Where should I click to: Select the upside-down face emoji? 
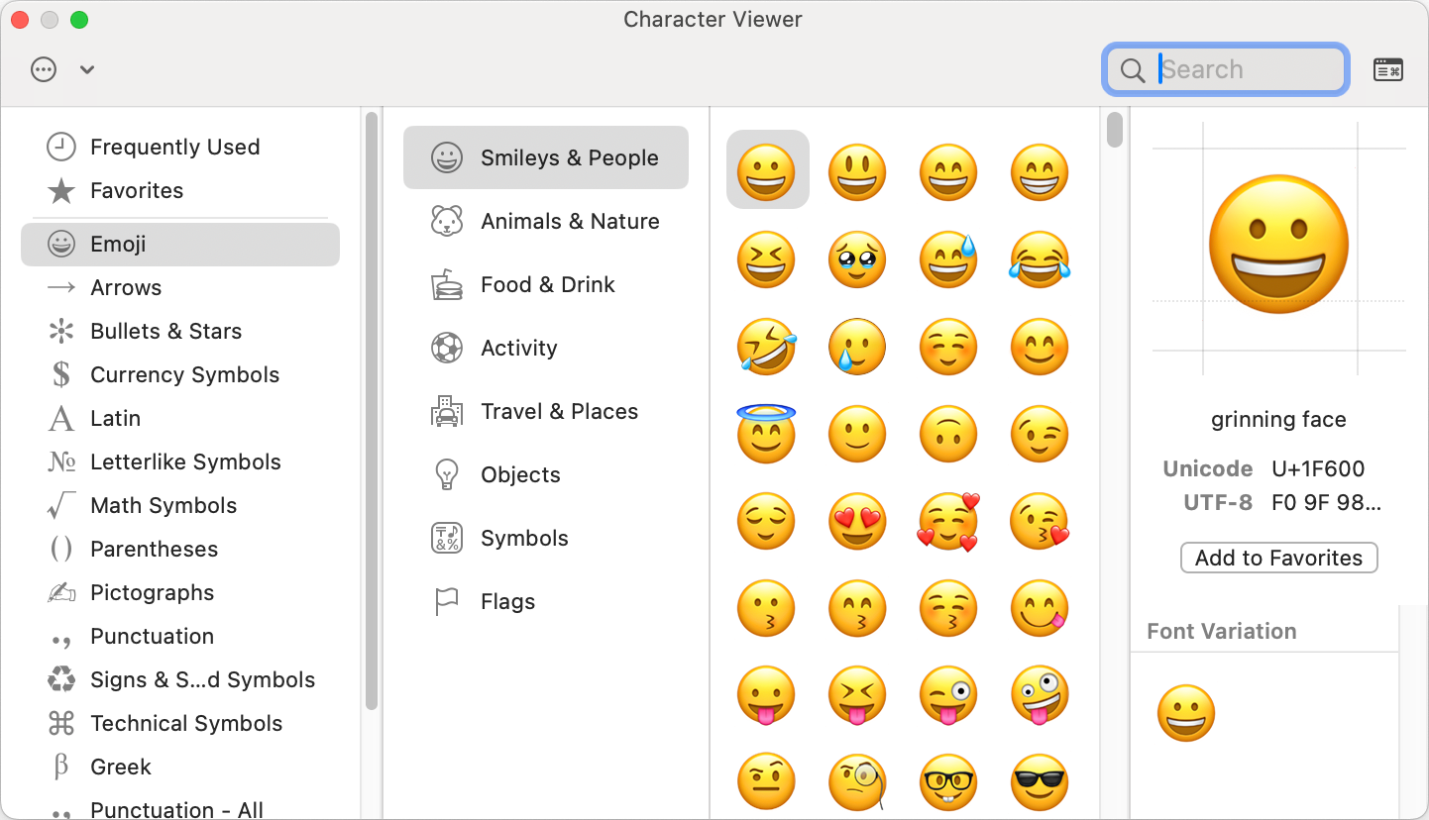pos(948,434)
